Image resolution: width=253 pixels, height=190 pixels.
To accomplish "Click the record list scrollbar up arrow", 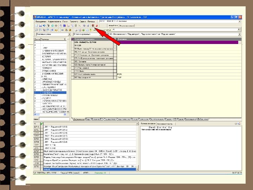I will pyautogui.click(x=137, y=124).
